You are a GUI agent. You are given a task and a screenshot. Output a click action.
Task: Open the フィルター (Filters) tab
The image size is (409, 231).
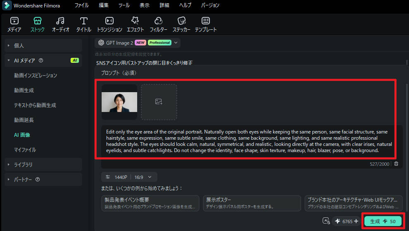point(158,24)
